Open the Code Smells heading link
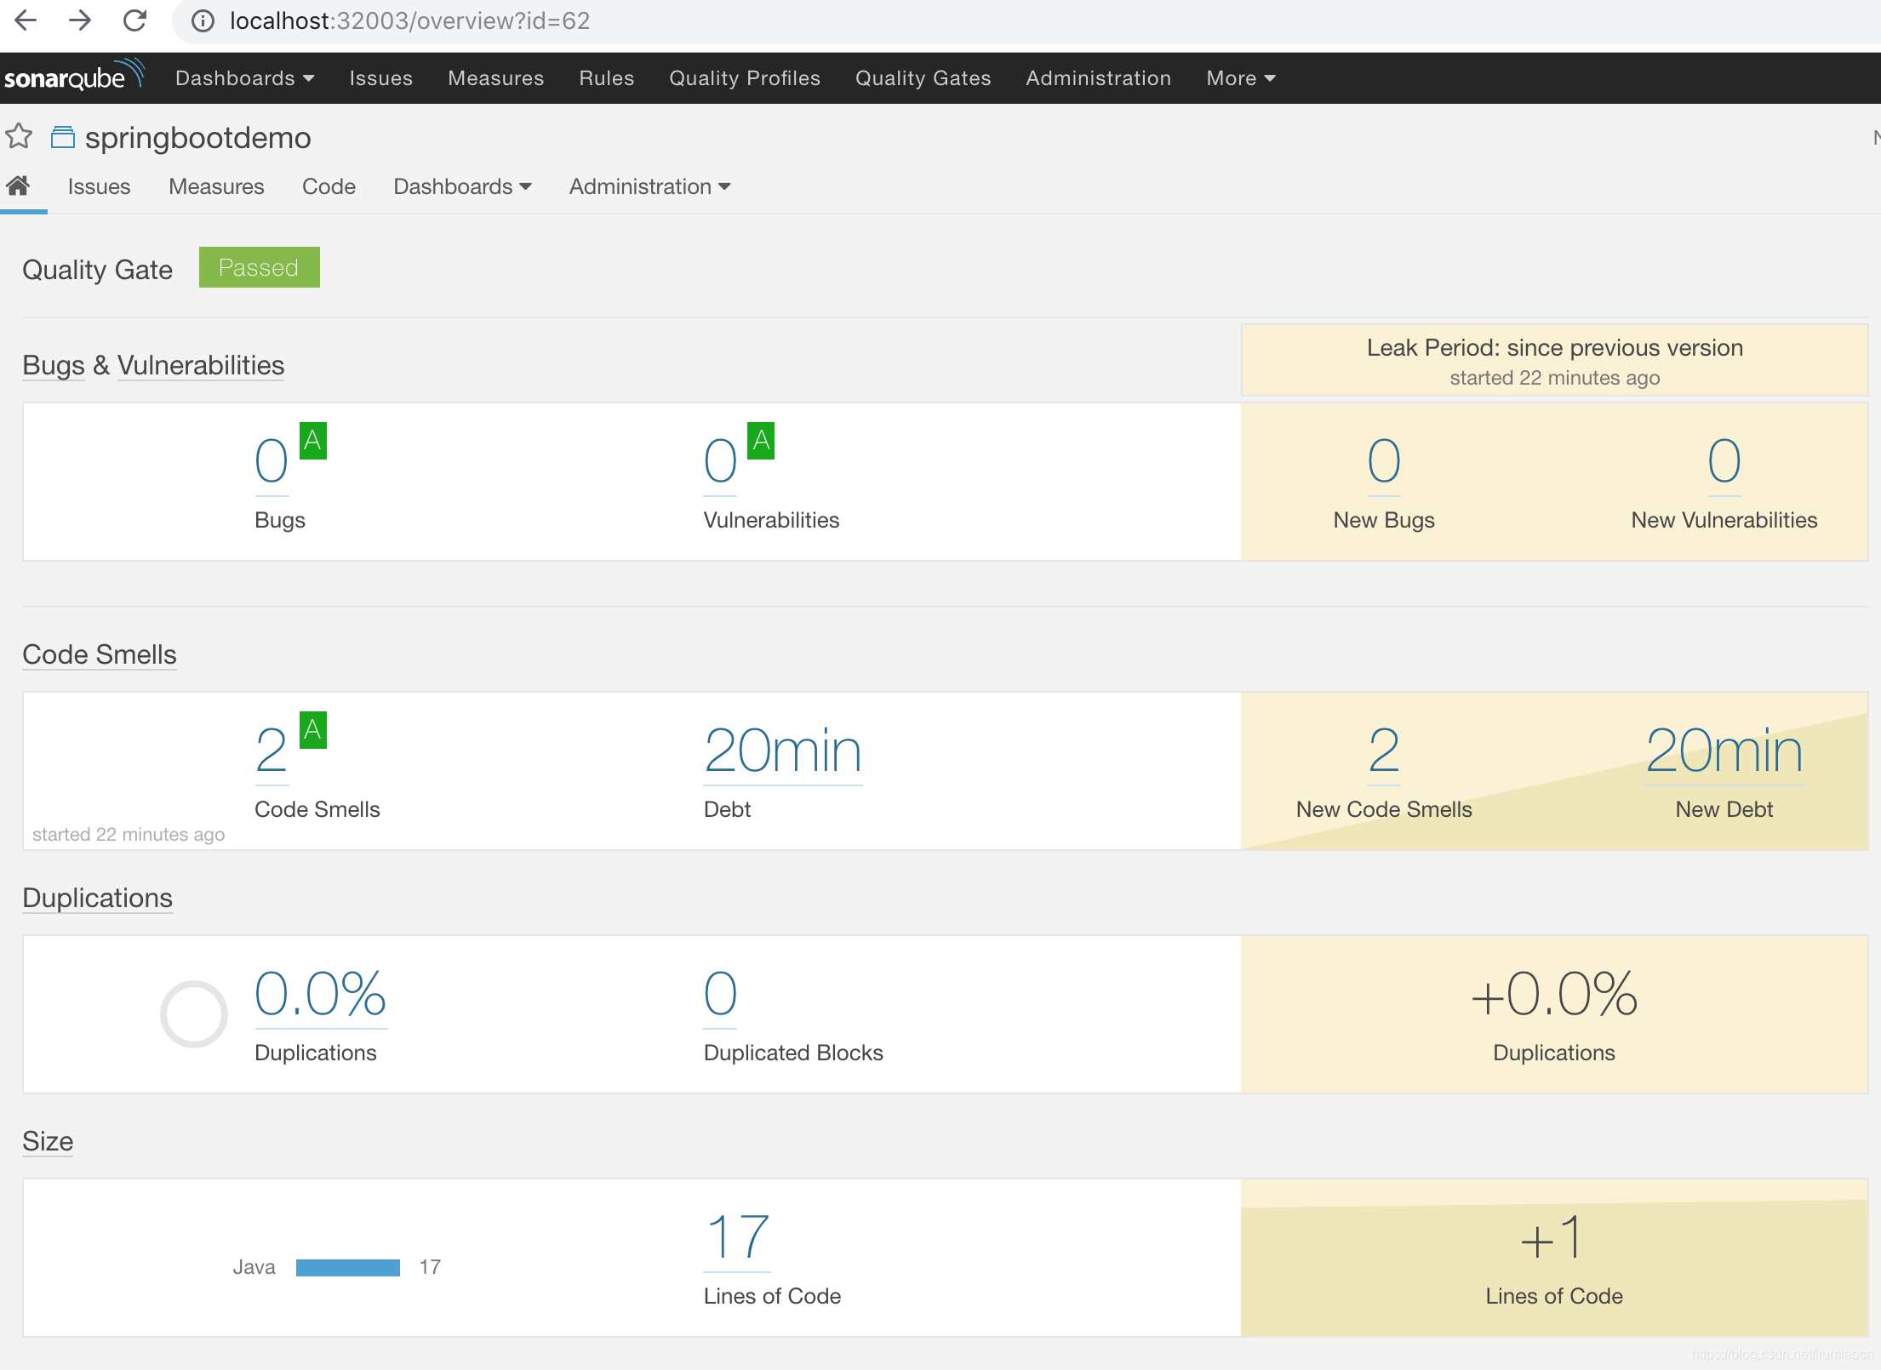 click(100, 654)
